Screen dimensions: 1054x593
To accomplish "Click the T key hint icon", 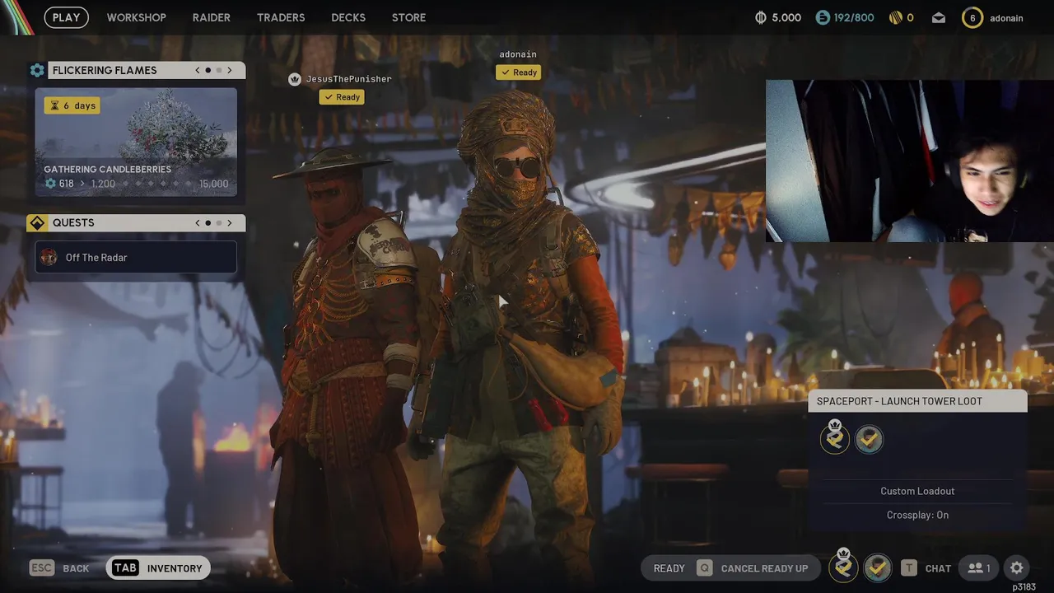I will coord(908,567).
